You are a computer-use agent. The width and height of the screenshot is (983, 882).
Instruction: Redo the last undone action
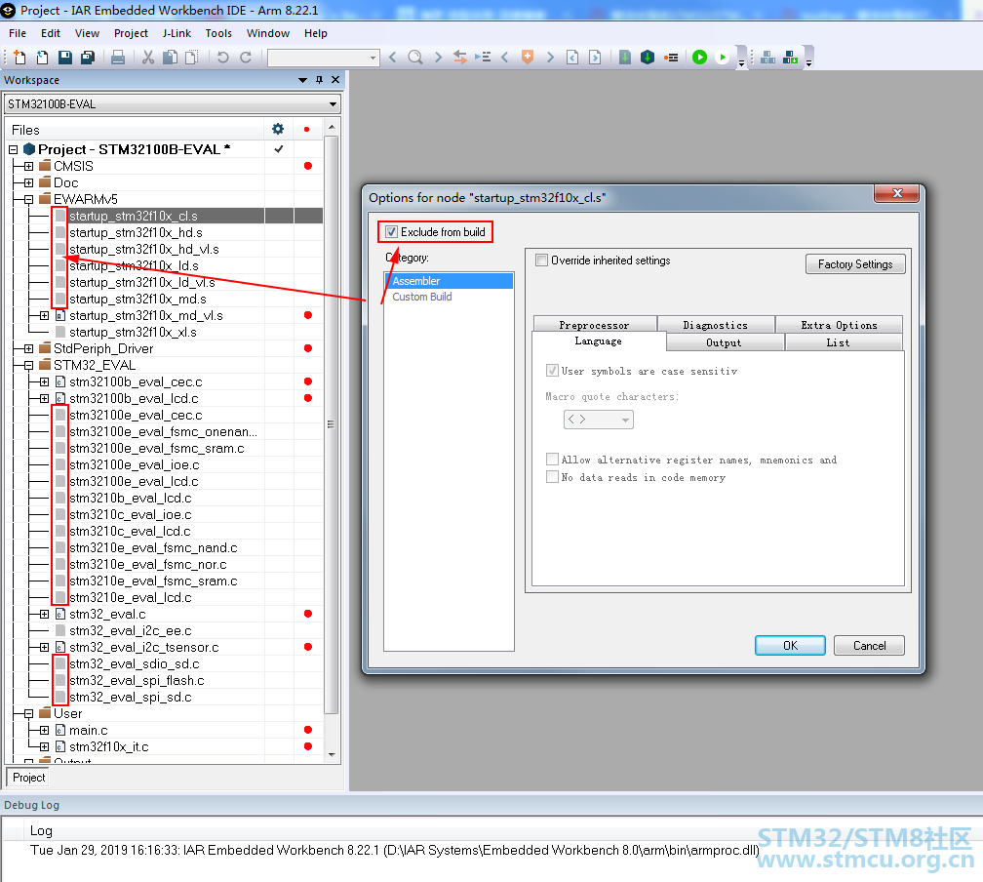pyautogui.click(x=246, y=58)
